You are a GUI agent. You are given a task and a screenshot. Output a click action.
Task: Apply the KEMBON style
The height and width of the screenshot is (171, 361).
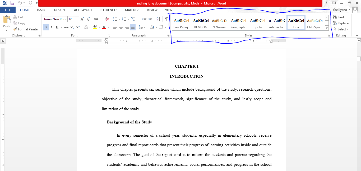[x=201, y=22]
